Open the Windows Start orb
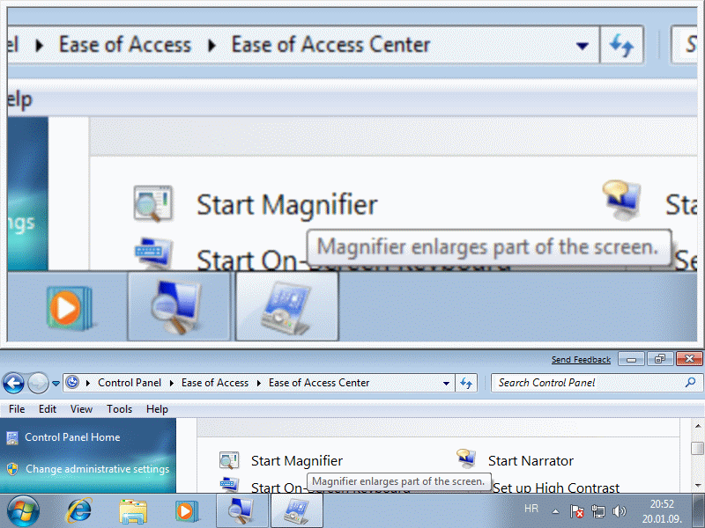 (23, 510)
